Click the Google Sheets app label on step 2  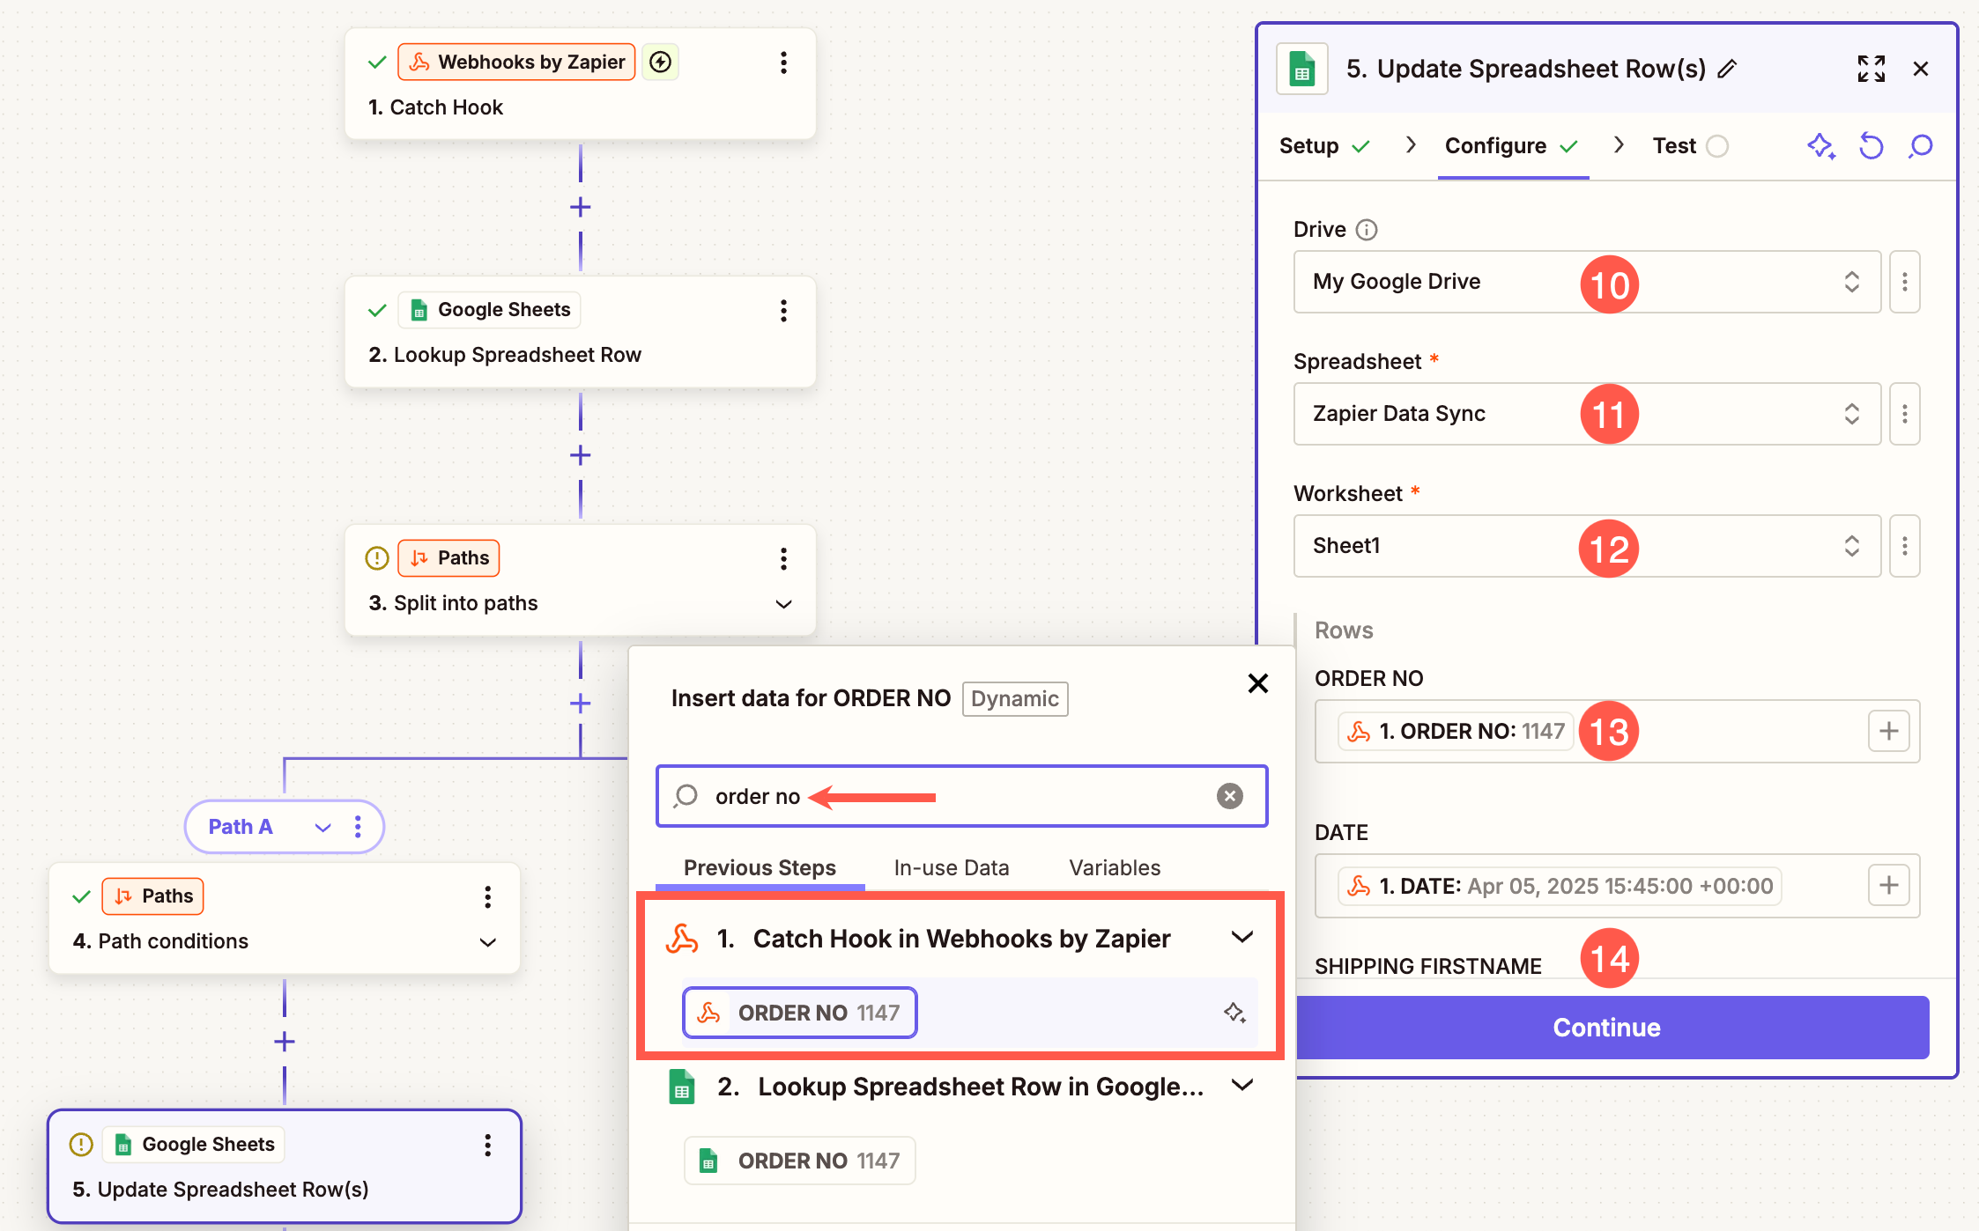pos(490,310)
